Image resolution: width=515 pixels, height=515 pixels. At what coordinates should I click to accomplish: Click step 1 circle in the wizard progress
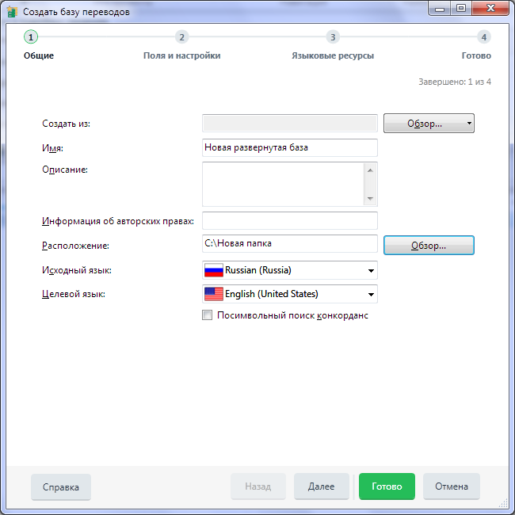31,37
